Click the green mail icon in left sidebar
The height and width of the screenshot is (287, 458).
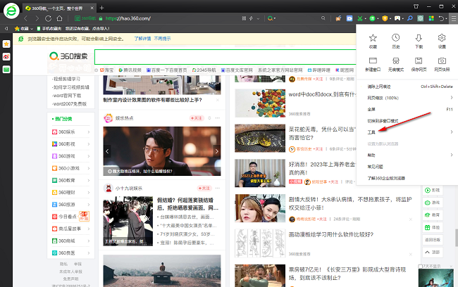click(x=6, y=69)
